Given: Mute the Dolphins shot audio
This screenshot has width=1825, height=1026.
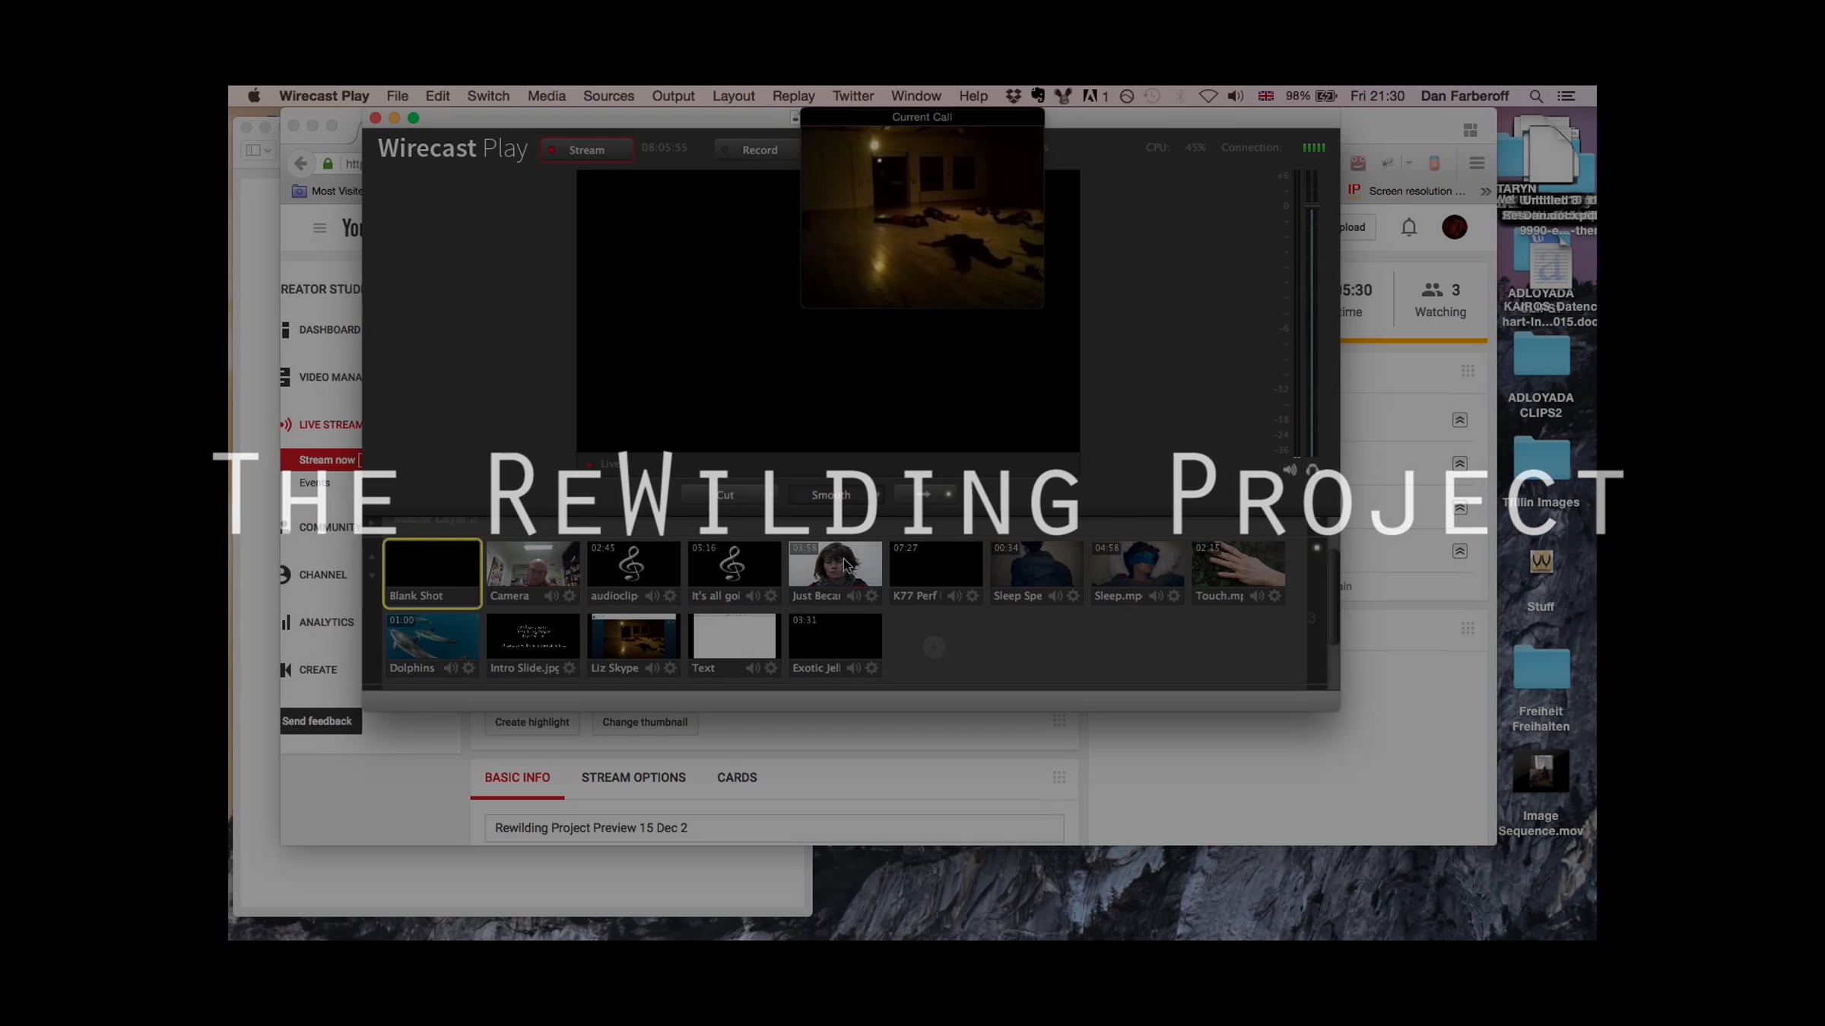Looking at the screenshot, I should (451, 668).
